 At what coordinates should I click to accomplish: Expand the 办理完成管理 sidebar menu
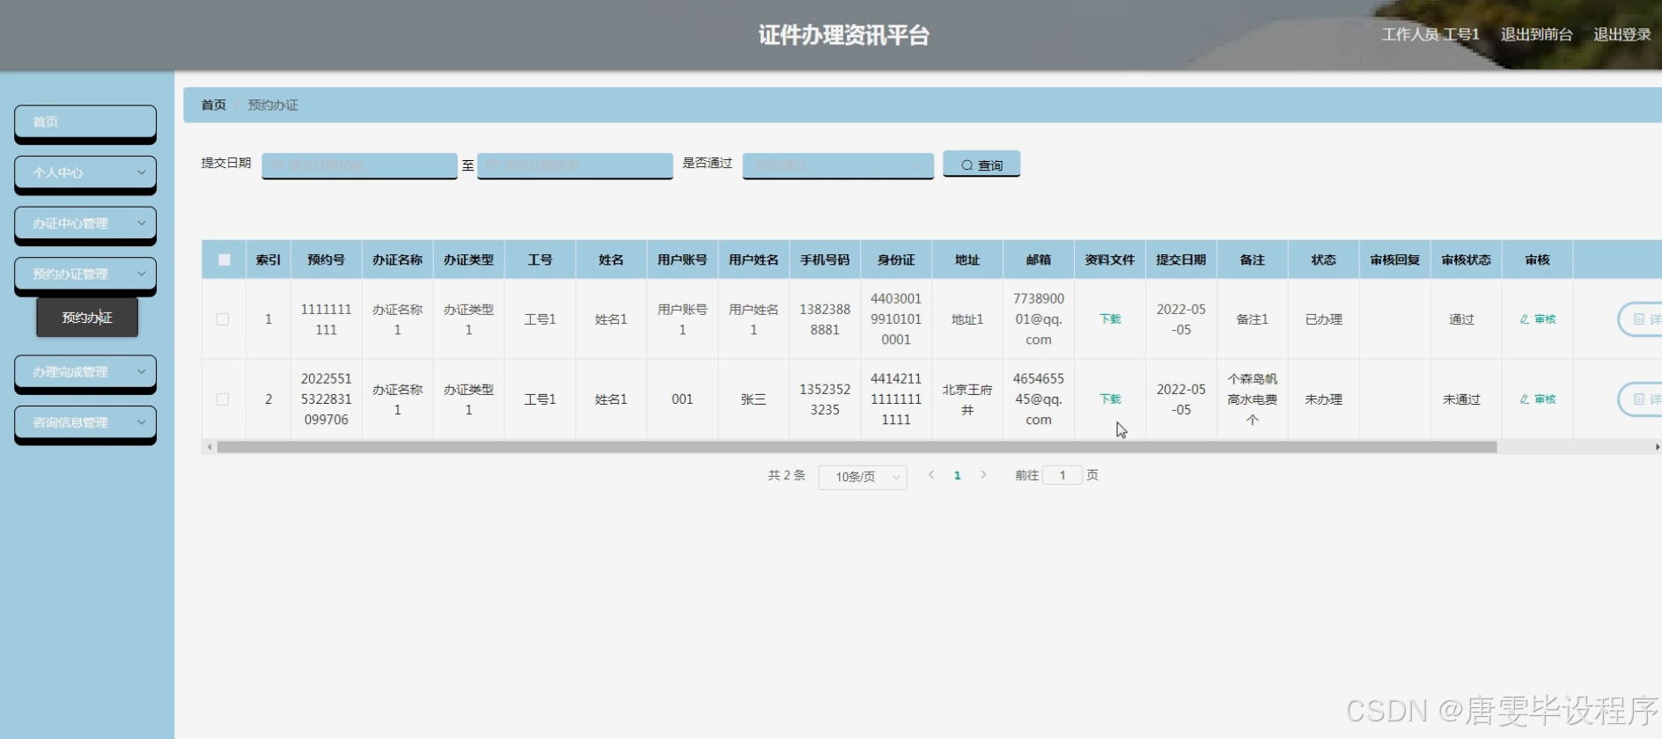[x=85, y=372]
